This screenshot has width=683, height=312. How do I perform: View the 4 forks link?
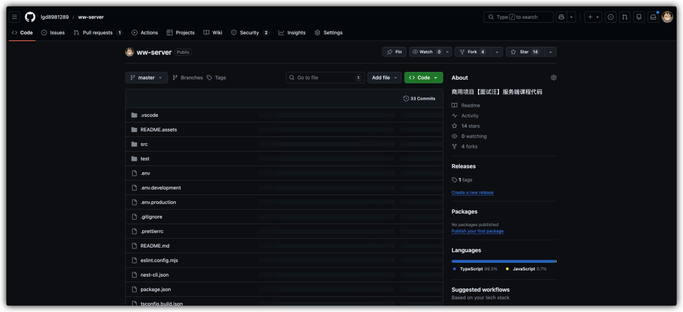[465, 147]
